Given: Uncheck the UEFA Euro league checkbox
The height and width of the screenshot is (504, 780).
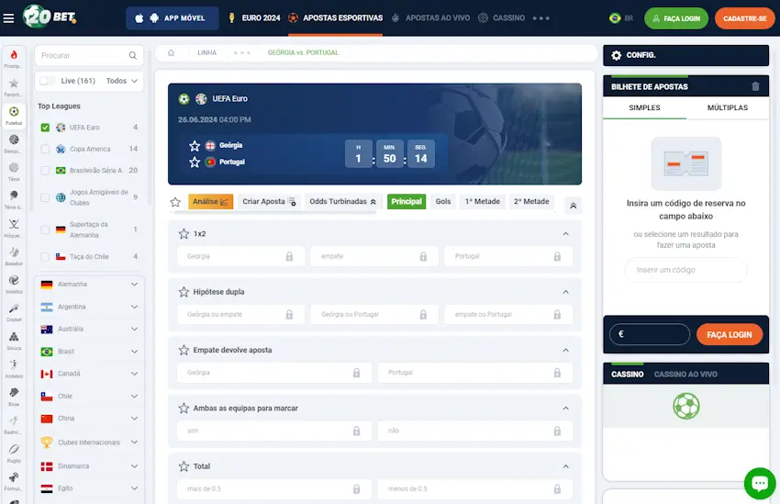Looking at the screenshot, I should (x=45, y=128).
